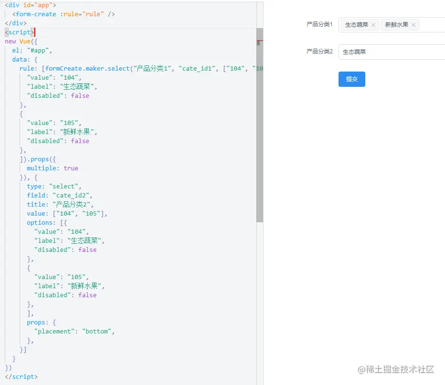Remove the 生态蔬菜 tag in 产品分类1
This screenshot has width=445, height=385.
[373, 25]
